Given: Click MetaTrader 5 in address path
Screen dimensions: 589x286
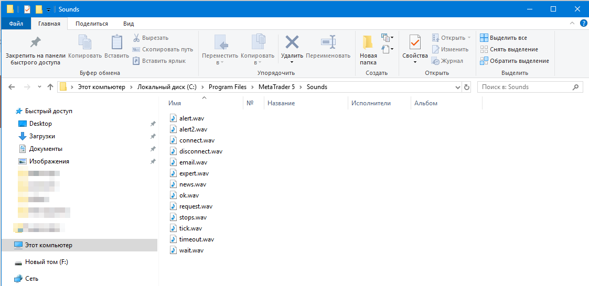Looking at the screenshot, I should click(x=277, y=87).
